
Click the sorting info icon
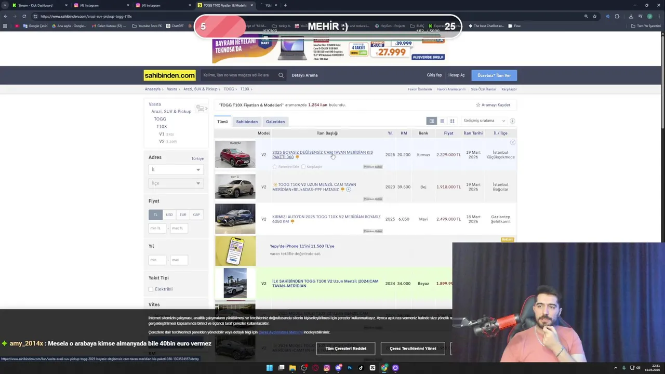click(512, 121)
